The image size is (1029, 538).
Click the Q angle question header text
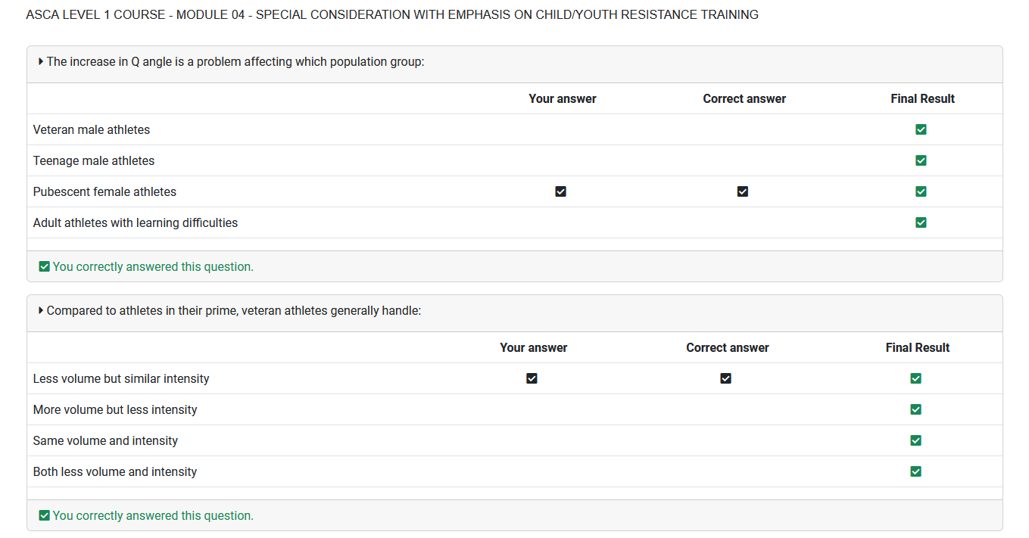[x=235, y=61]
